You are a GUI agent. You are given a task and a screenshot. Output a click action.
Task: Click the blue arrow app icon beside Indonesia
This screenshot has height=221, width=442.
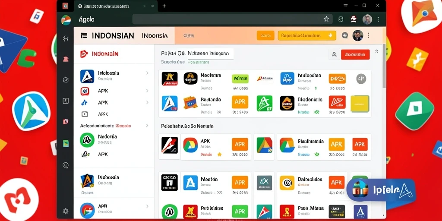click(x=87, y=76)
